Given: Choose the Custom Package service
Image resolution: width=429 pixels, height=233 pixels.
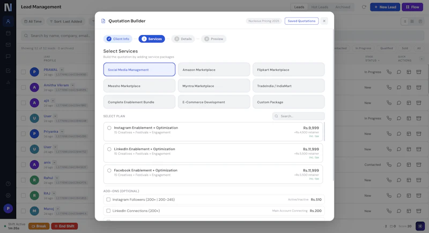Looking at the screenshot, I should tap(289, 102).
